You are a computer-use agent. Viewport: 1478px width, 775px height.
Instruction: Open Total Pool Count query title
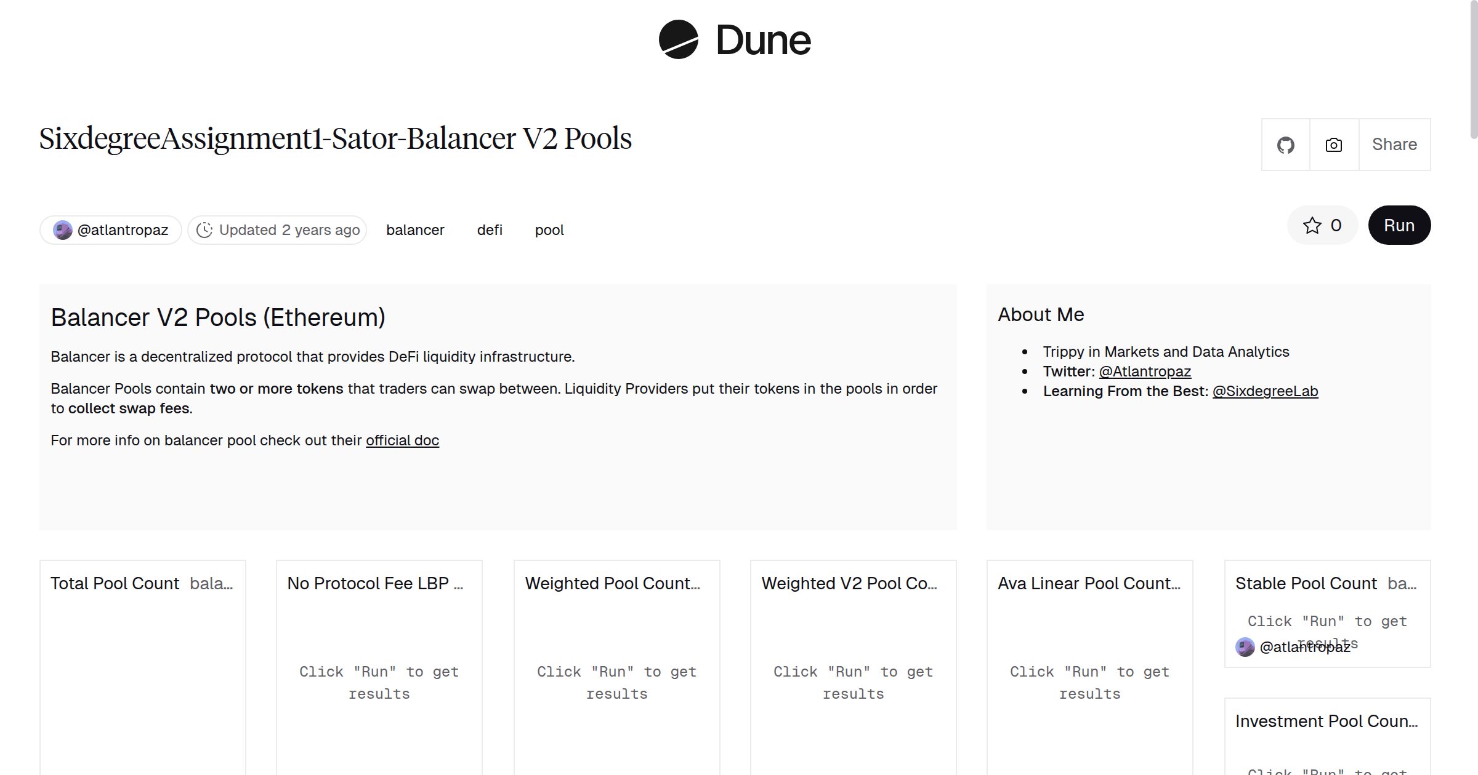click(115, 584)
